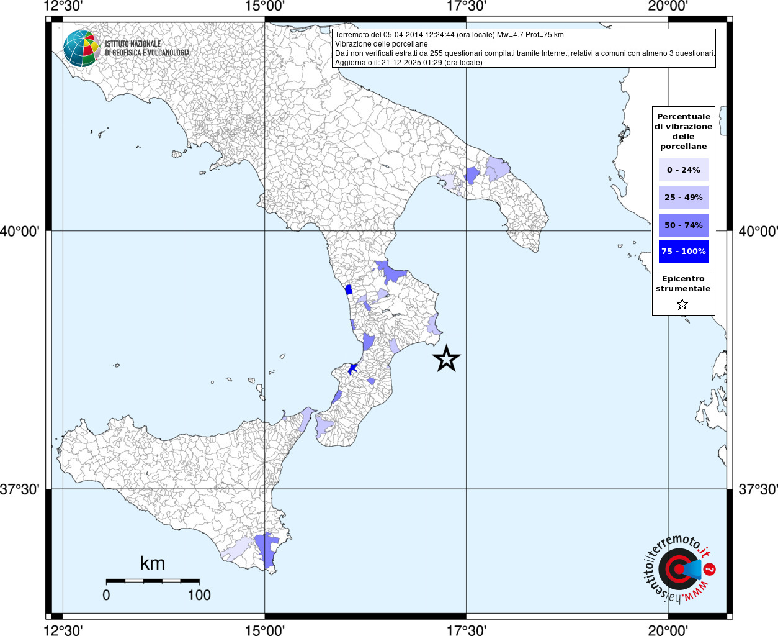
Task: Click the Istituto Nazionale di Geofisica text
Action: pos(147,48)
